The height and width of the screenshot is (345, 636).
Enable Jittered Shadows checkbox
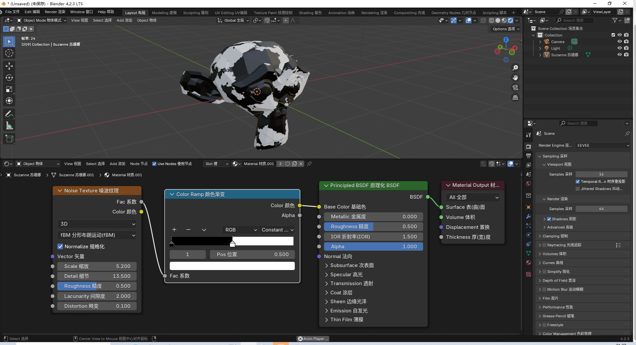pyautogui.click(x=578, y=189)
